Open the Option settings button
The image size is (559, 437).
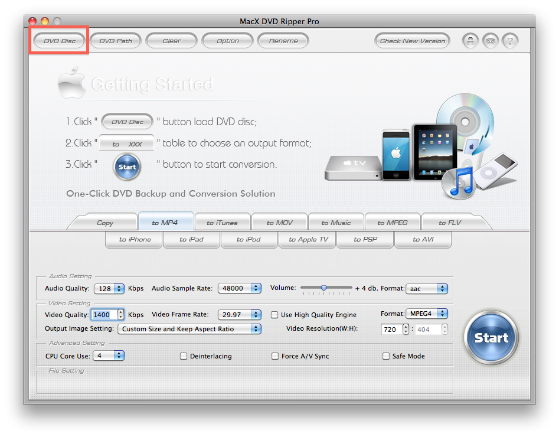228,41
